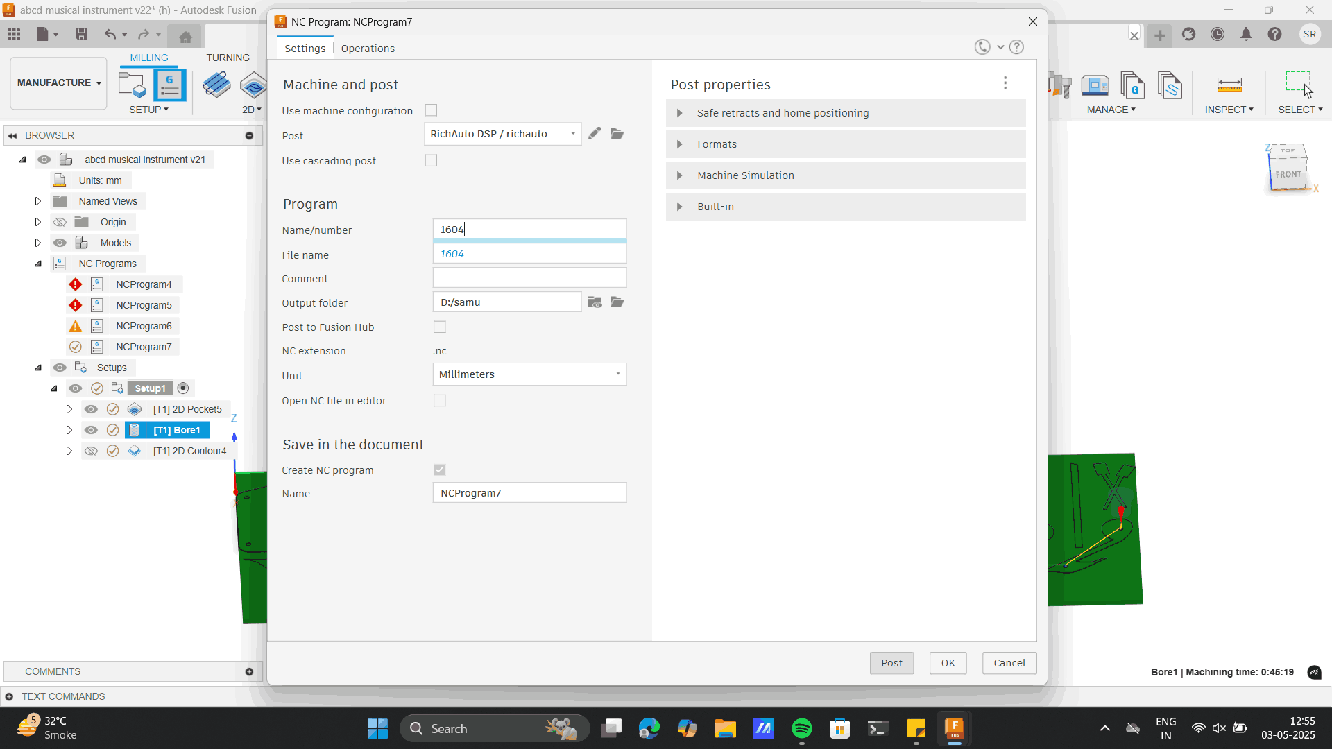Toggle Use cascading post checkbox
1332x749 pixels.
point(431,160)
